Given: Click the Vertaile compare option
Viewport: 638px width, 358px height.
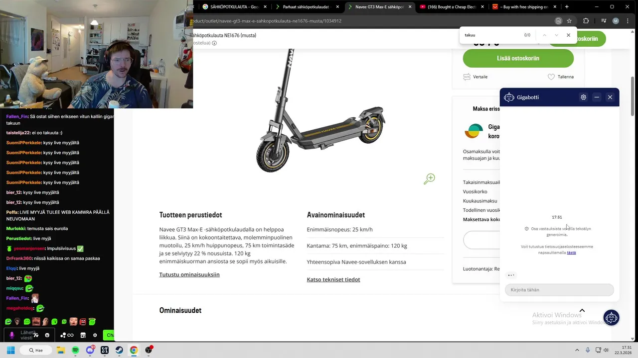Looking at the screenshot, I should pyautogui.click(x=476, y=77).
